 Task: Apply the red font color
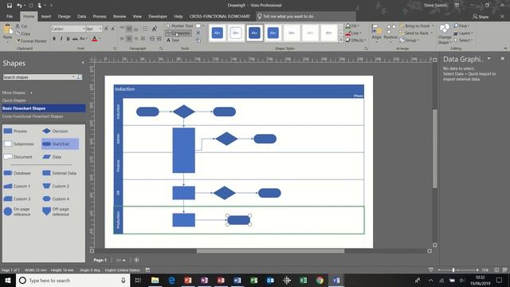tap(95, 39)
